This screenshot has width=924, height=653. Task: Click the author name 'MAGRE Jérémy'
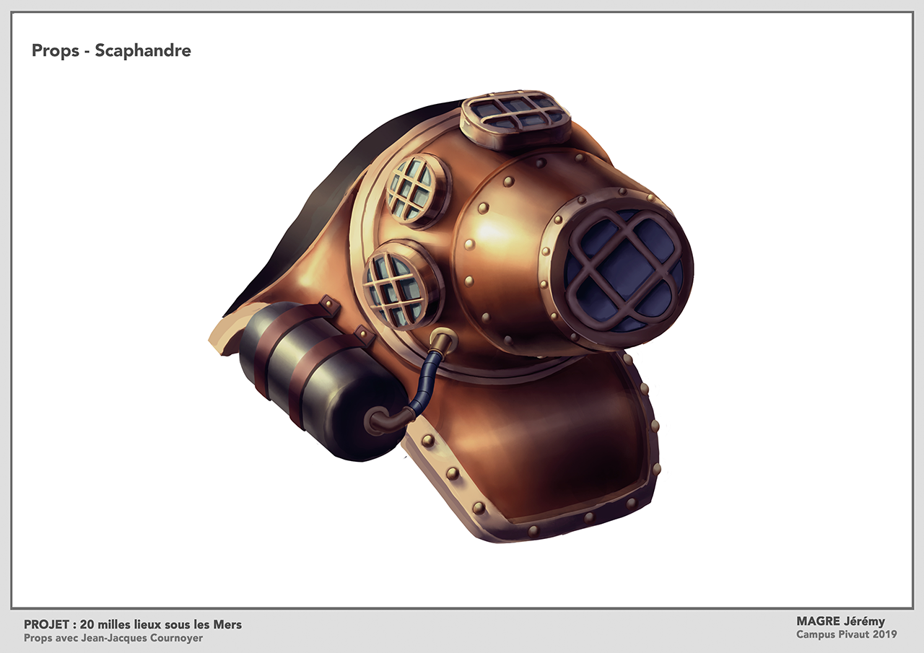tap(840, 621)
